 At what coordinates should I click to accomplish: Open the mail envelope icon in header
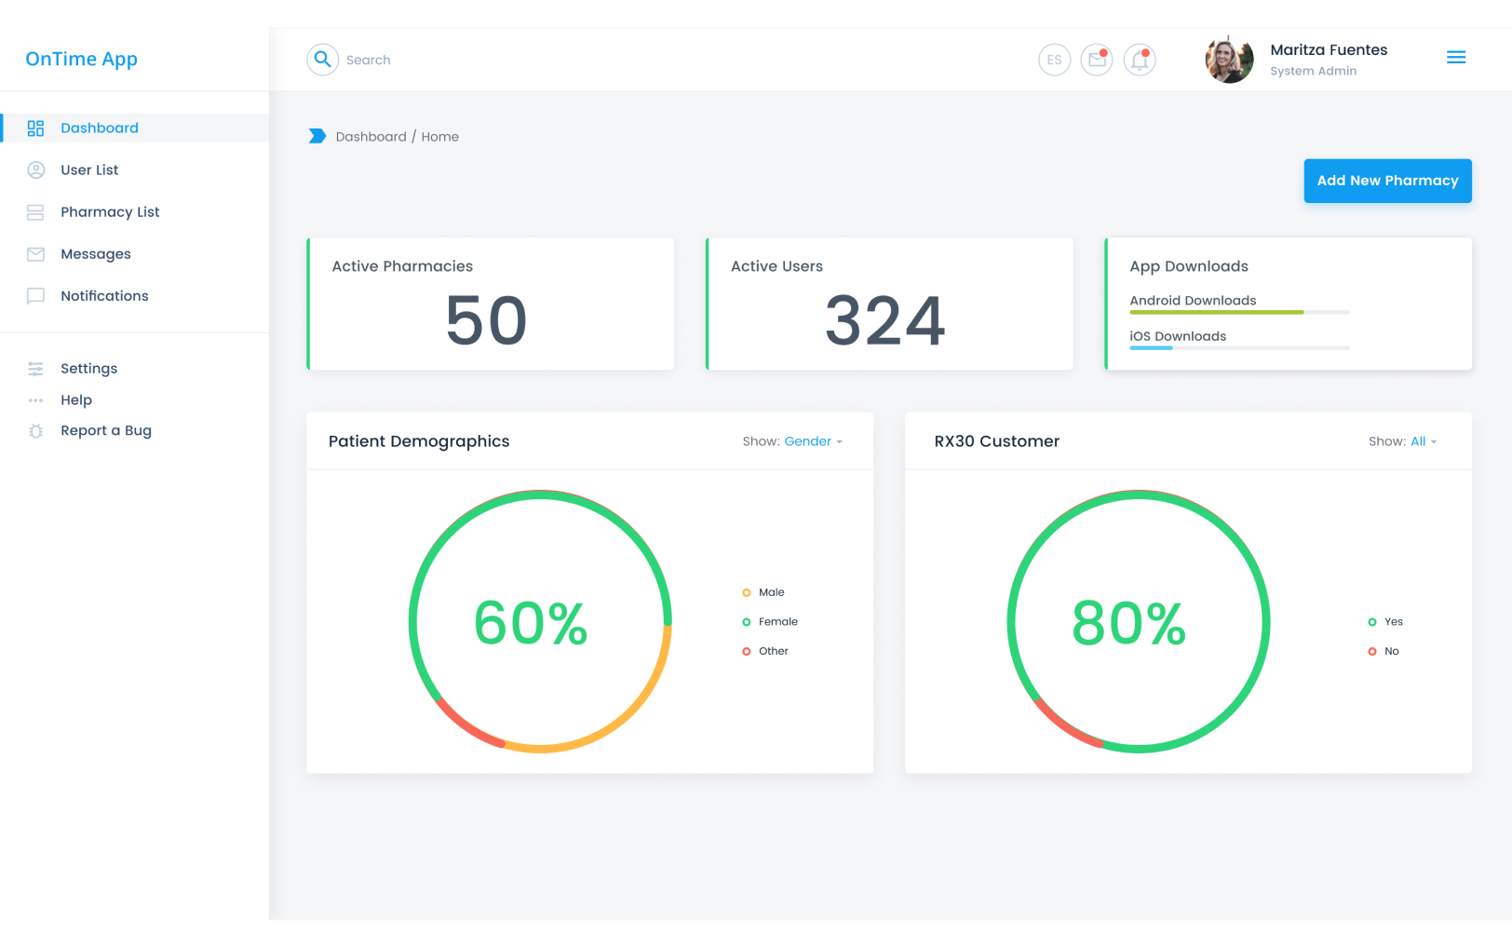click(1097, 60)
